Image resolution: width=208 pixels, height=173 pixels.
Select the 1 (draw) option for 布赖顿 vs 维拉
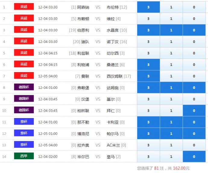coord(171,19)
